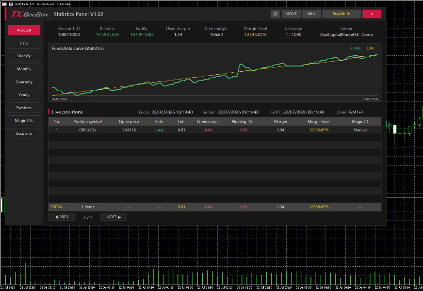Image resolution: width=423 pixels, height=291 pixels.
Task: Open the English language dropdown
Action: coord(342,14)
